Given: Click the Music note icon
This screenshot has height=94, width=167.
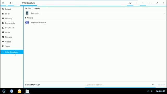Looking at the screenshot, I should pos(3,32).
